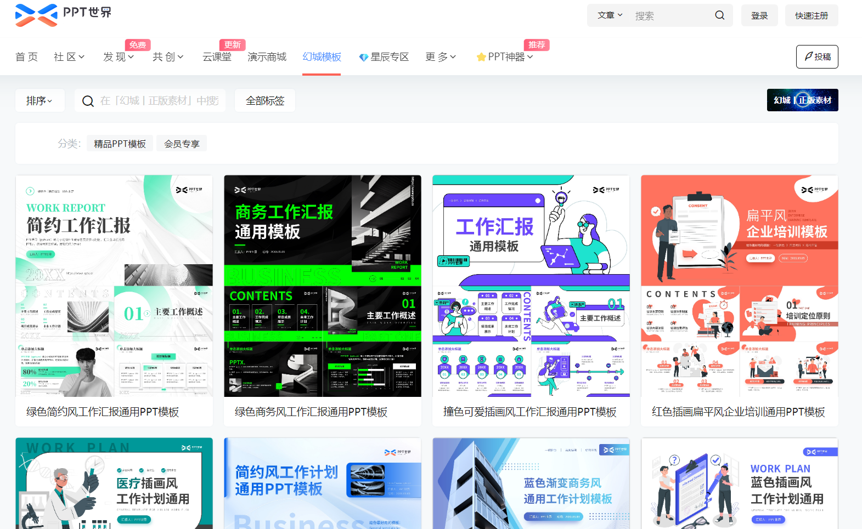Screen dimensions: 862x529
Task: Open 撞色可爱插画风工作汇报 template thumbnail
Action: tap(531, 286)
